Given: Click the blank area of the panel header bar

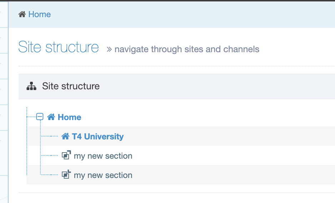Looking at the screenshot, I should (214, 86).
